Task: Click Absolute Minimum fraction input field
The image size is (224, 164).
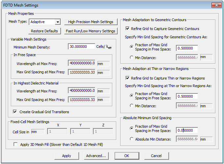Action: [x=187, y=130]
